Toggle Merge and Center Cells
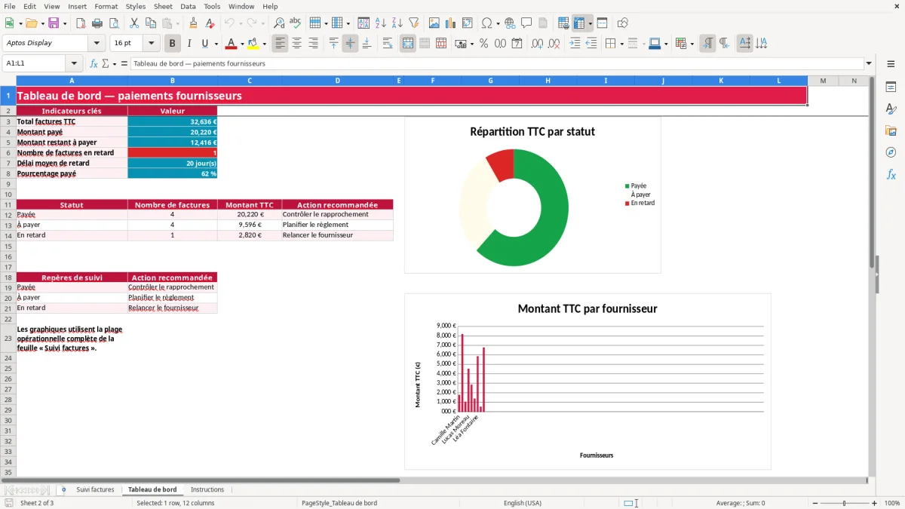This screenshot has width=905, height=509. click(408, 44)
